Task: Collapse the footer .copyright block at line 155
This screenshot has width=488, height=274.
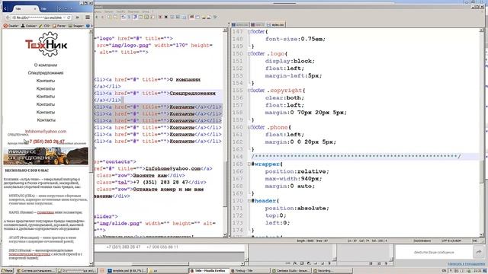Action: click(x=249, y=91)
